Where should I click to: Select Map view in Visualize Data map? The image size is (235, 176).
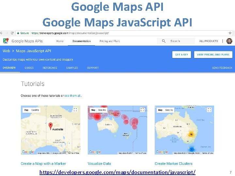tap(93, 110)
